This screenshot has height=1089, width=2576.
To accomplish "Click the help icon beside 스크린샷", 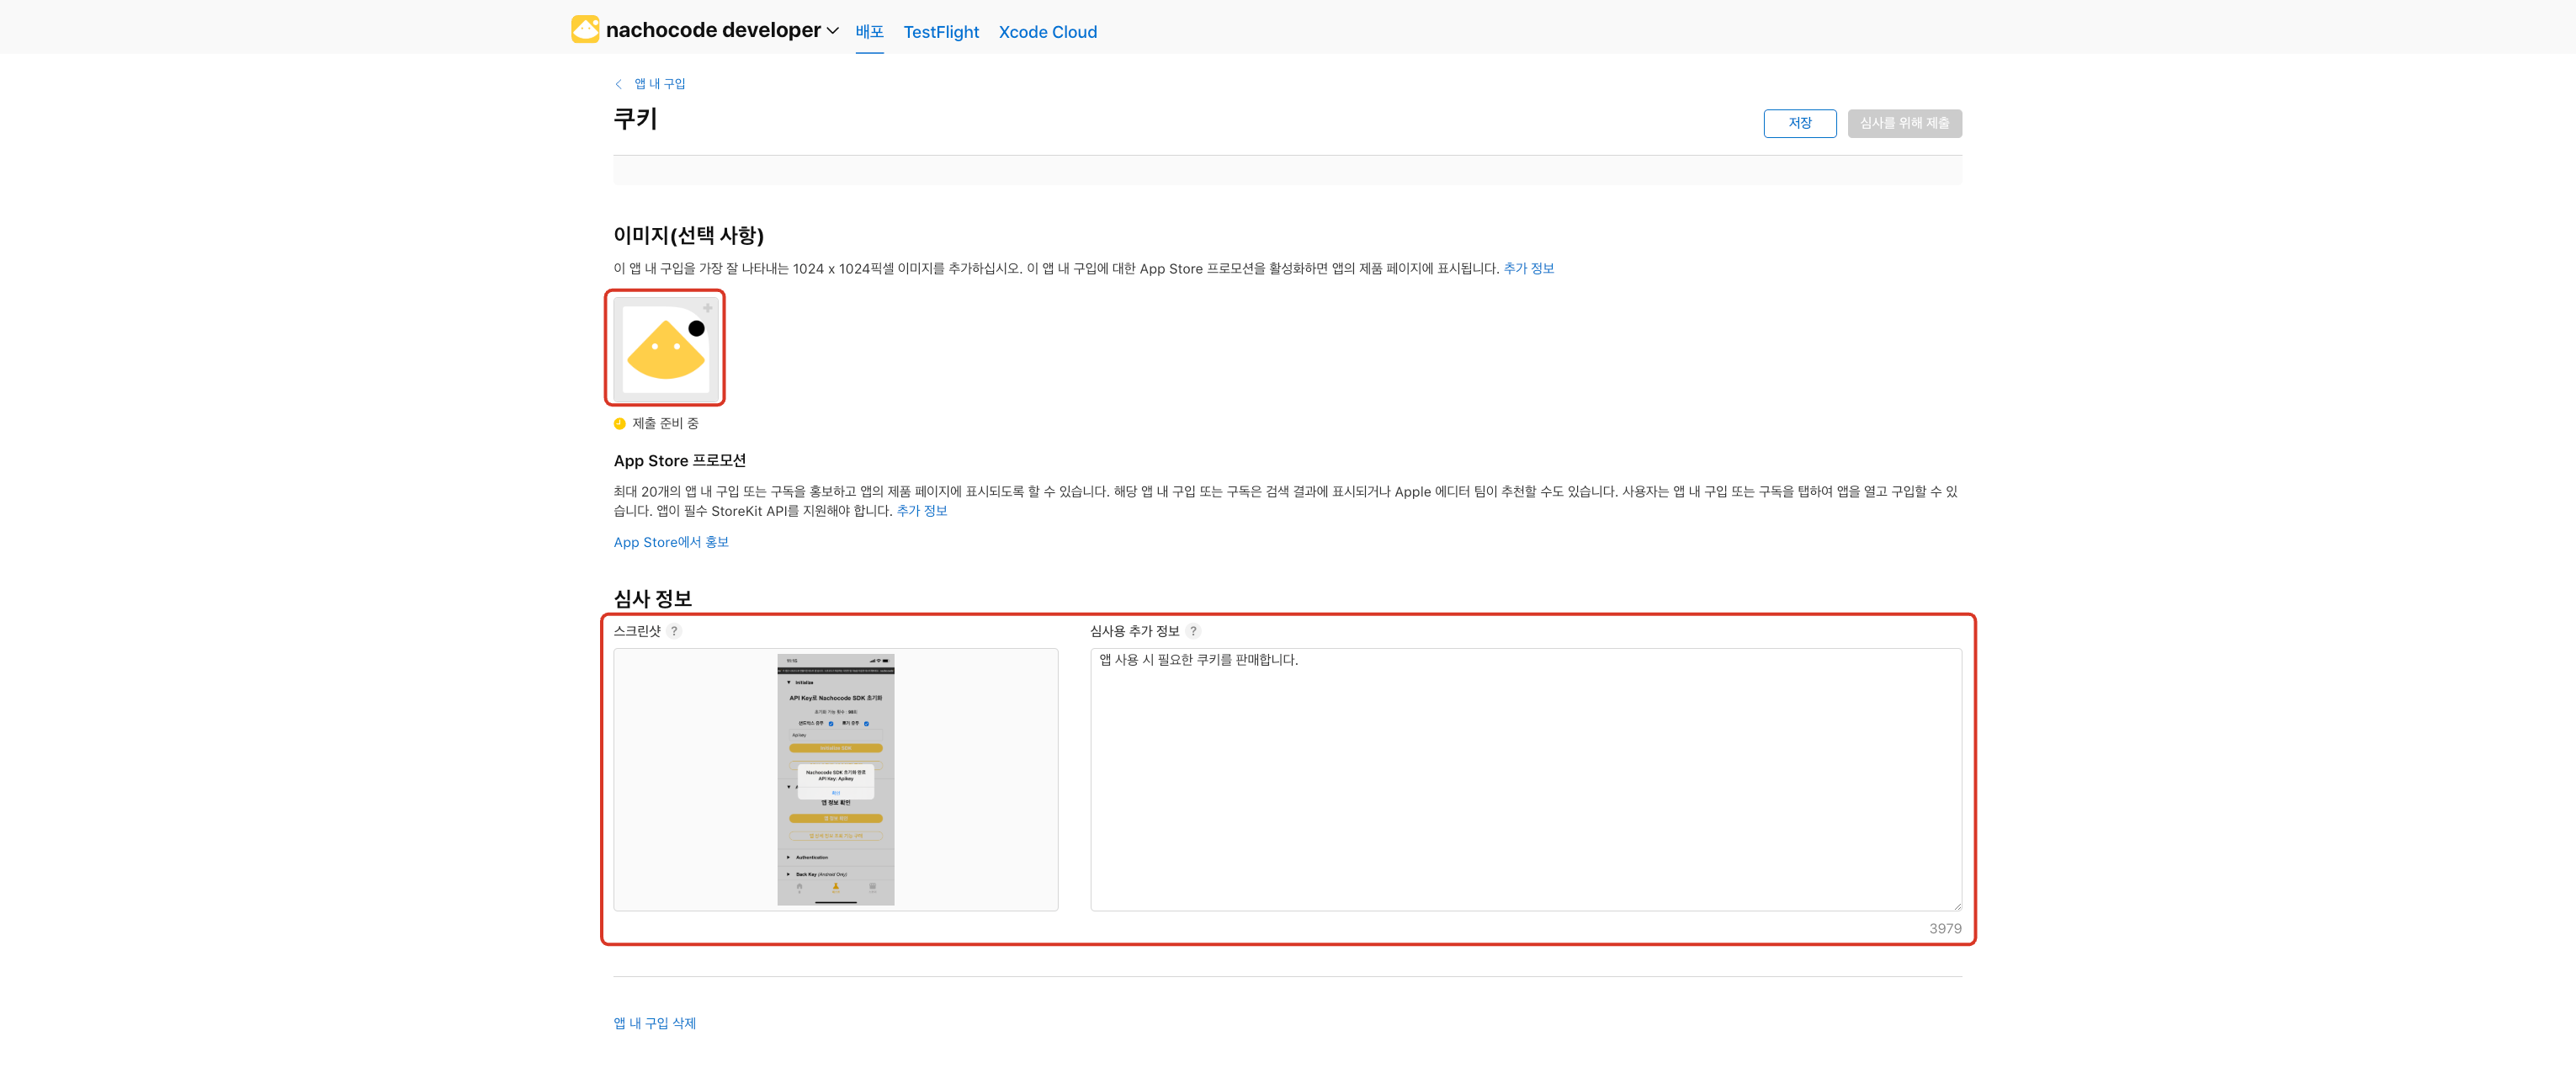I will pyautogui.click(x=674, y=631).
